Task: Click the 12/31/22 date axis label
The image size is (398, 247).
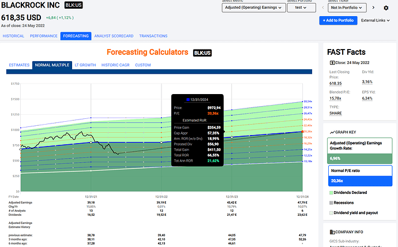Action: pyautogui.click(x=161, y=197)
